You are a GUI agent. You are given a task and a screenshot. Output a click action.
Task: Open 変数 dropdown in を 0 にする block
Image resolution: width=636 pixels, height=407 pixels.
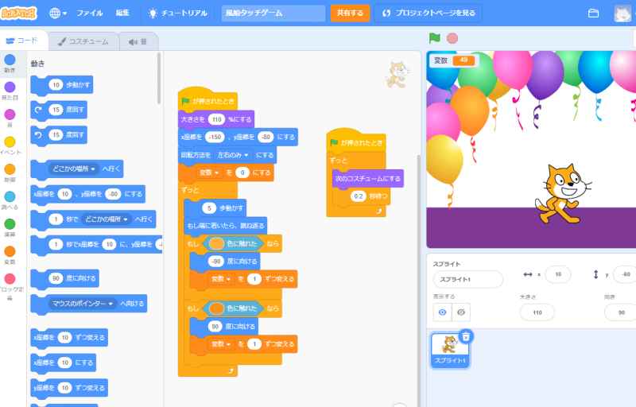209,172
